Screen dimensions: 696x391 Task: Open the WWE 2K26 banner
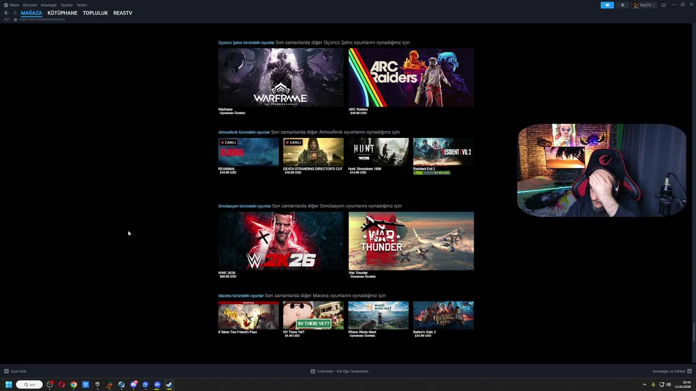[x=281, y=241]
